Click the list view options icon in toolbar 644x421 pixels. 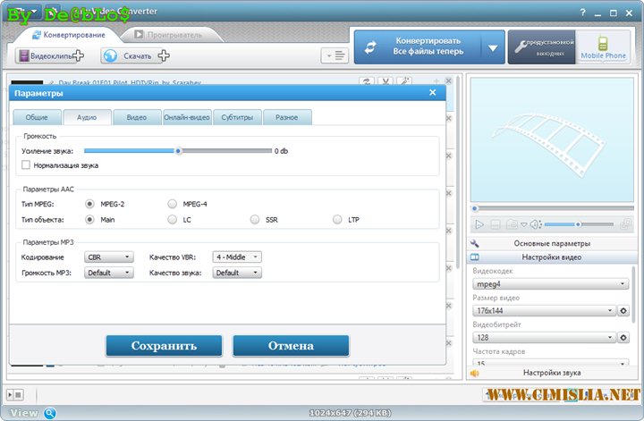point(335,55)
